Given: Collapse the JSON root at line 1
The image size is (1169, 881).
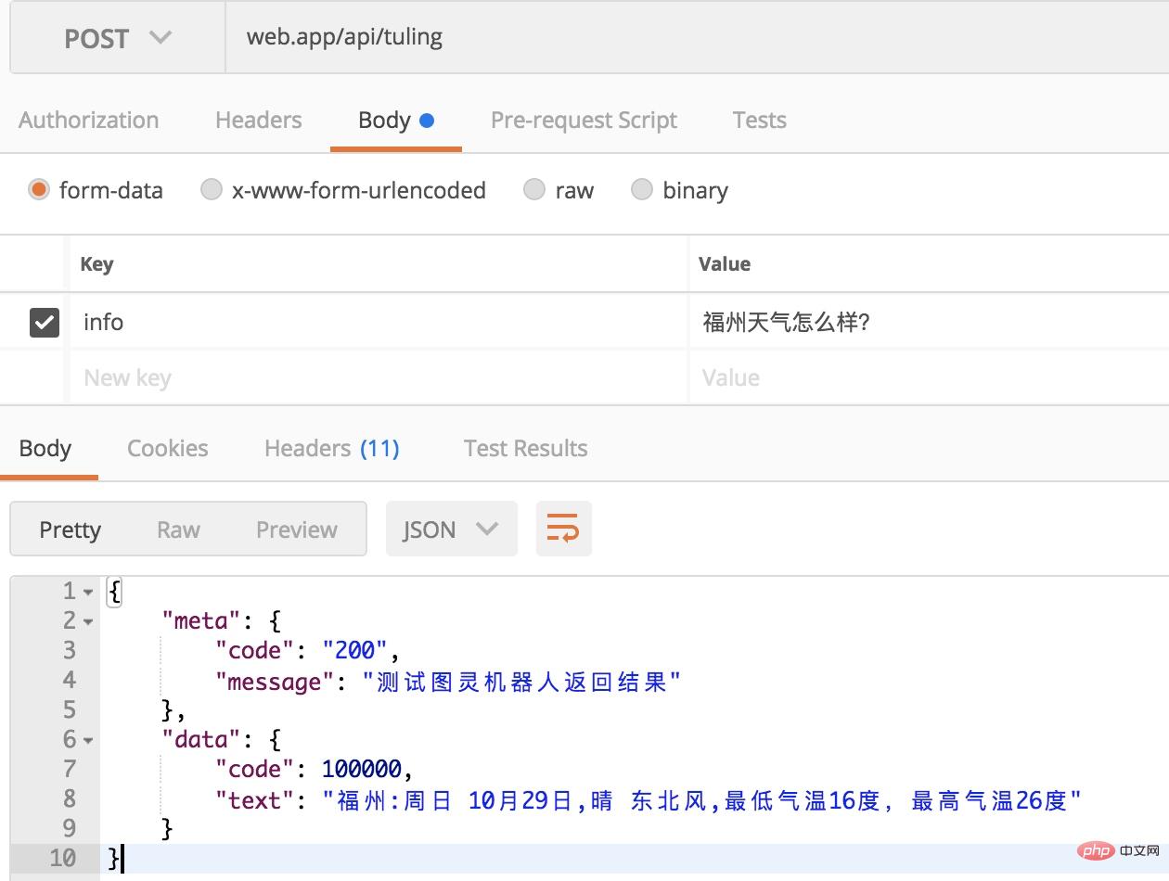Looking at the screenshot, I should [88, 592].
